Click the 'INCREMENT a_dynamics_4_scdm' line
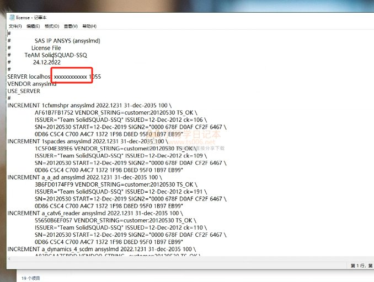This screenshot has height=282, width=374. (102, 249)
